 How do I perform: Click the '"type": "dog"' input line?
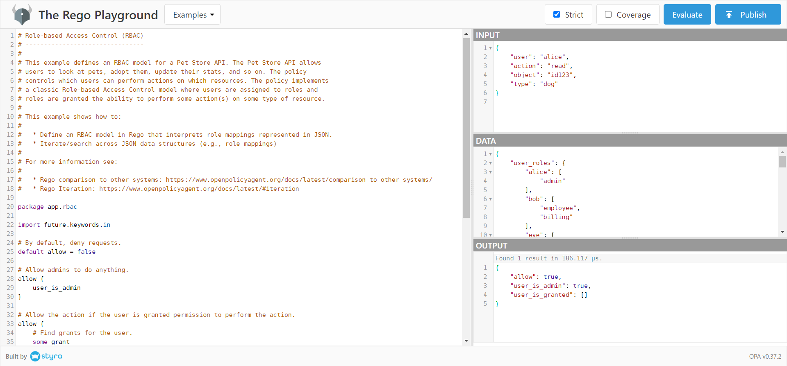534,84
